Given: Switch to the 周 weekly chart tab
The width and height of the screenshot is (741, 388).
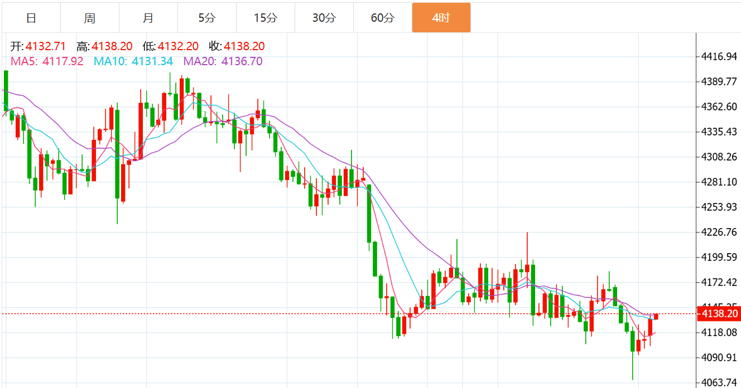Looking at the screenshot, I should pos(90,18).
